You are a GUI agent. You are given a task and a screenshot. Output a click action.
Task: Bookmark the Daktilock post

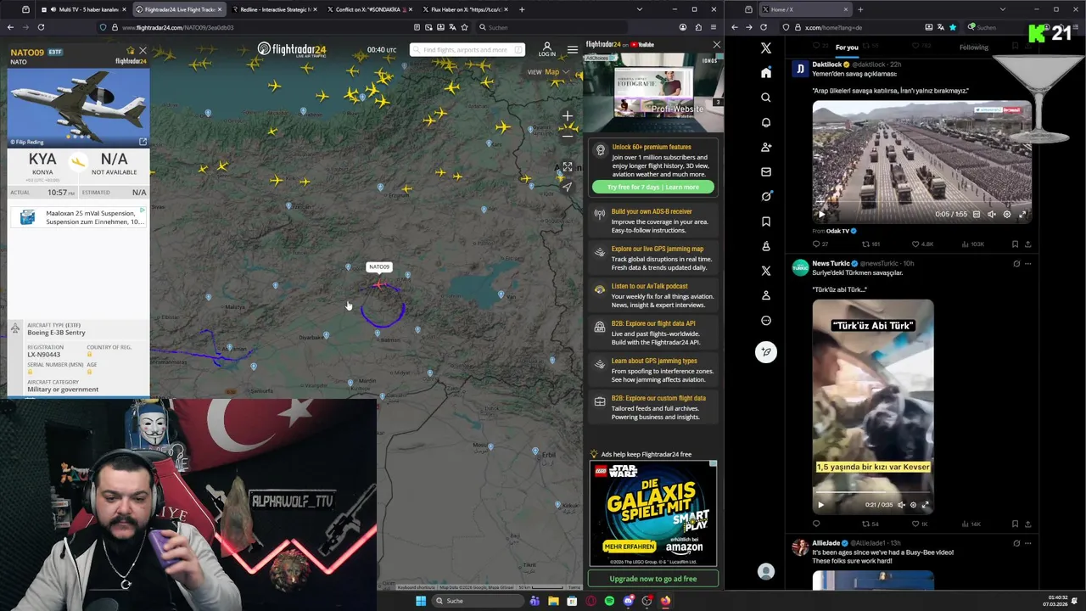point(1015,244)
